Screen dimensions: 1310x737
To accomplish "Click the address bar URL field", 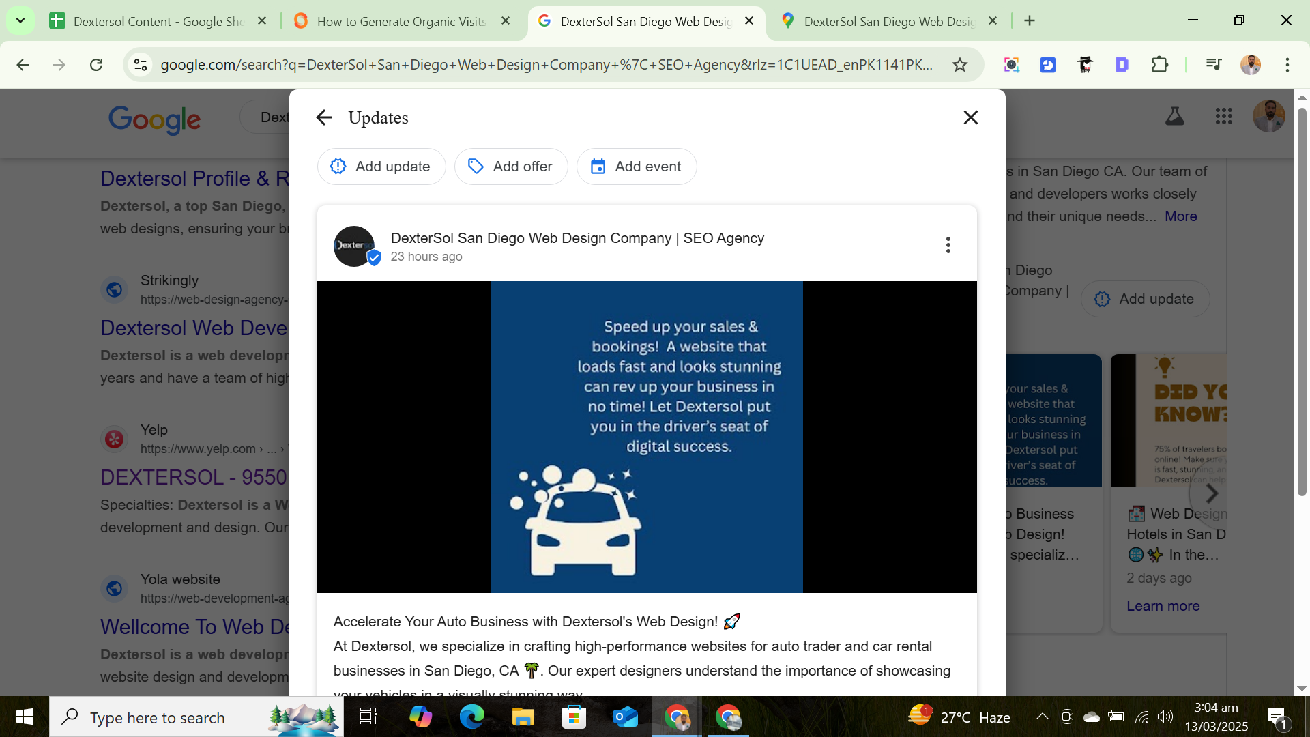I will tap(546, 65).
